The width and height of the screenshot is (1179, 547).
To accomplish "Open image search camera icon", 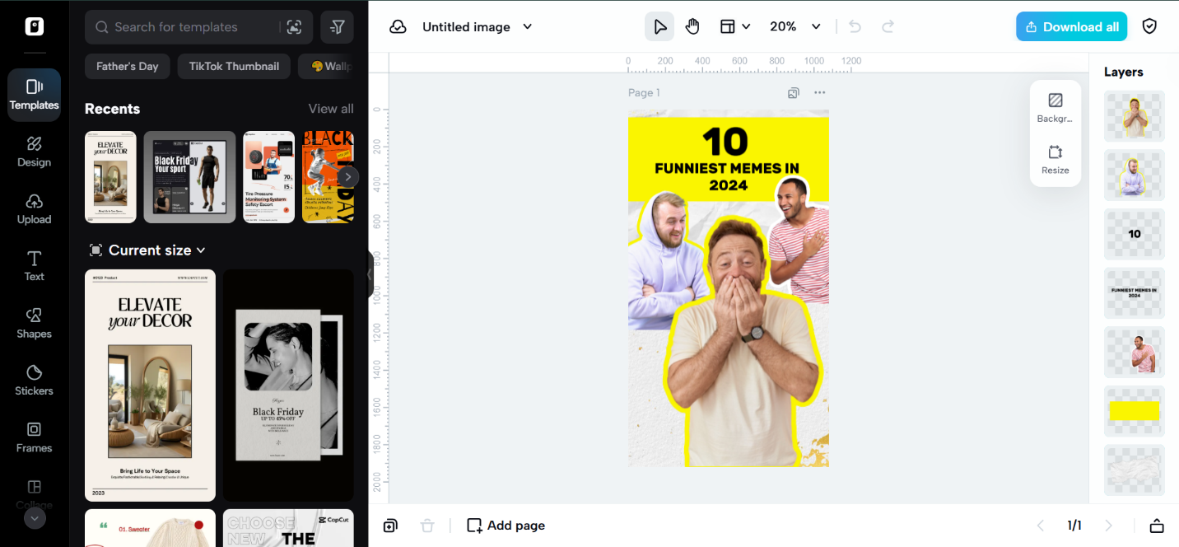I will pos(294,27).
